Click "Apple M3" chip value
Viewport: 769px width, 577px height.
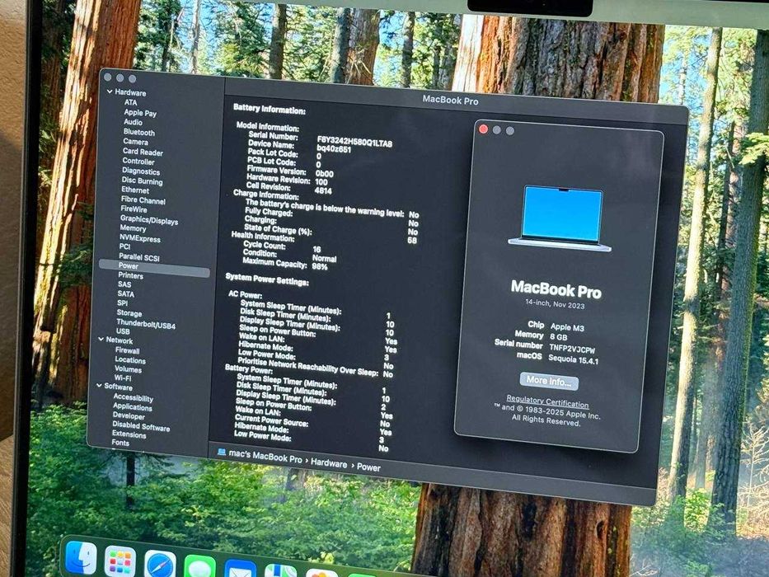point(567,326)
